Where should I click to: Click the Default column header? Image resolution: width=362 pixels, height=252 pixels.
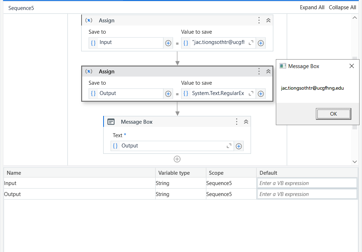tap(307, 173)
